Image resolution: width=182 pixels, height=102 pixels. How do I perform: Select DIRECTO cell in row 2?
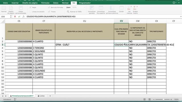156,41
